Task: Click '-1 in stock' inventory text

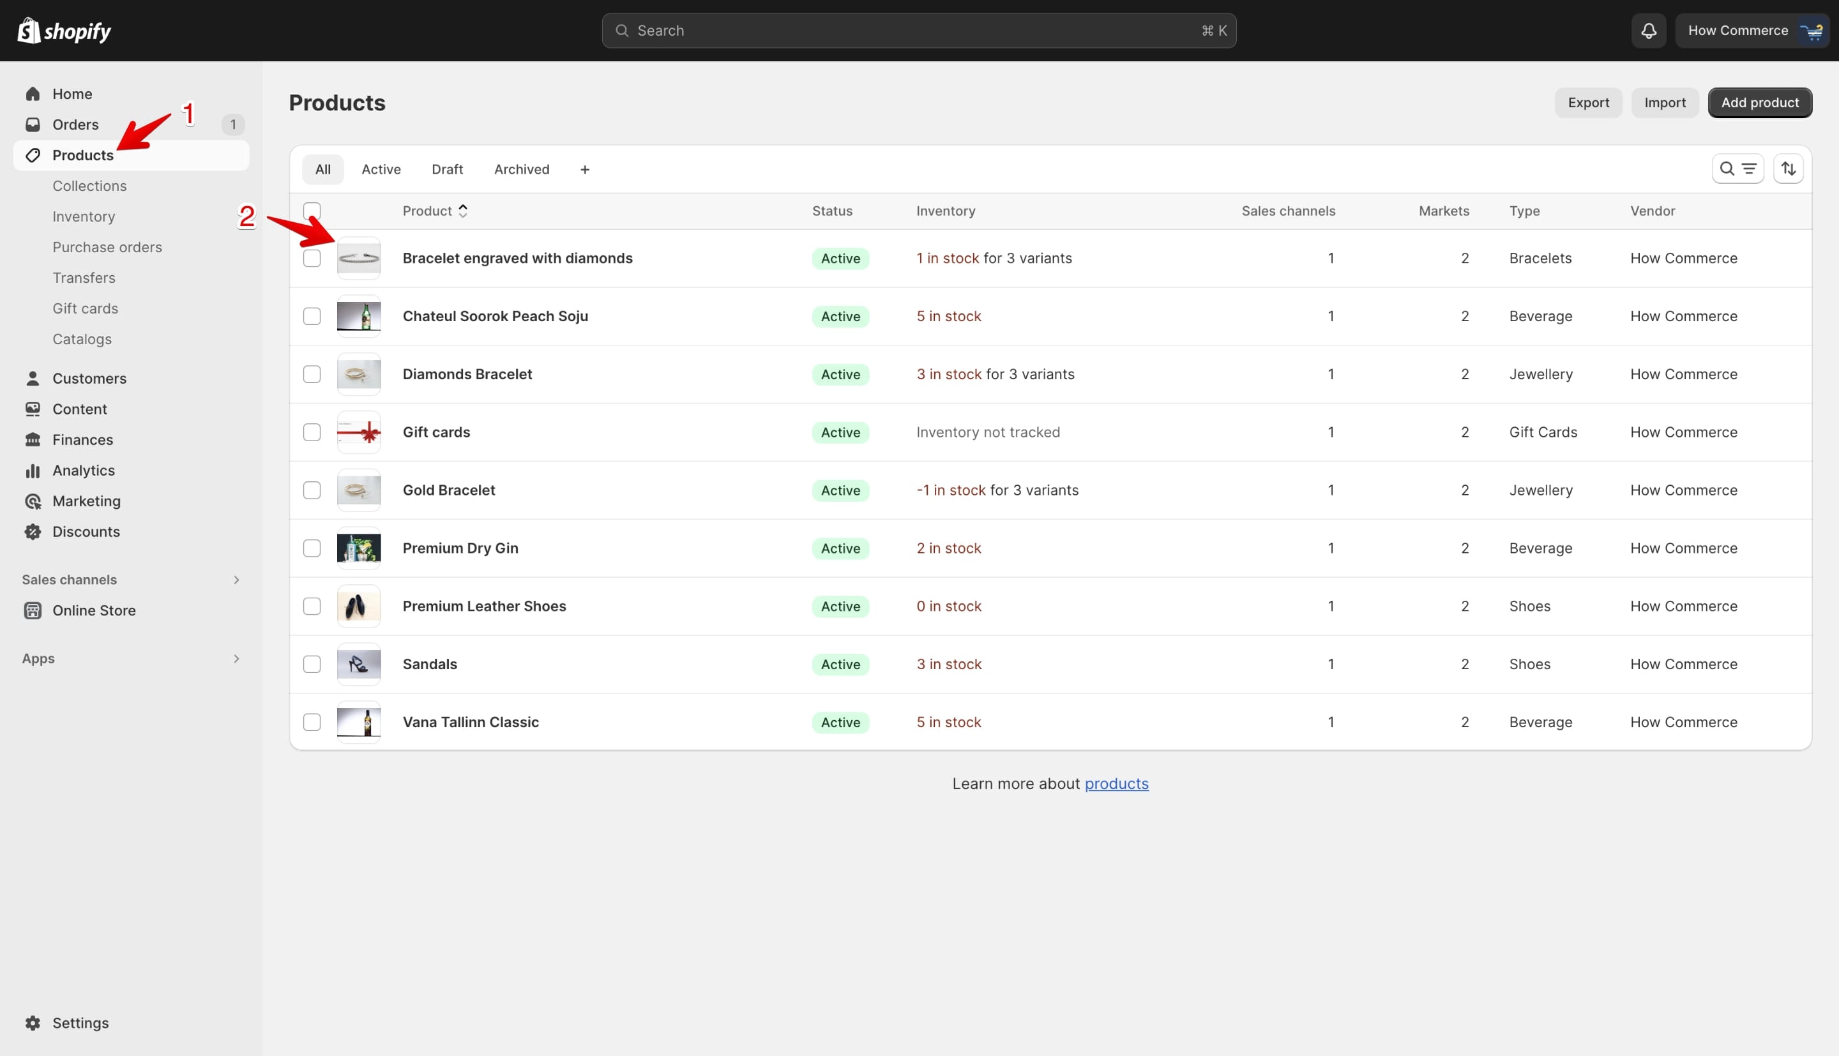Action: tap(951, 490)
